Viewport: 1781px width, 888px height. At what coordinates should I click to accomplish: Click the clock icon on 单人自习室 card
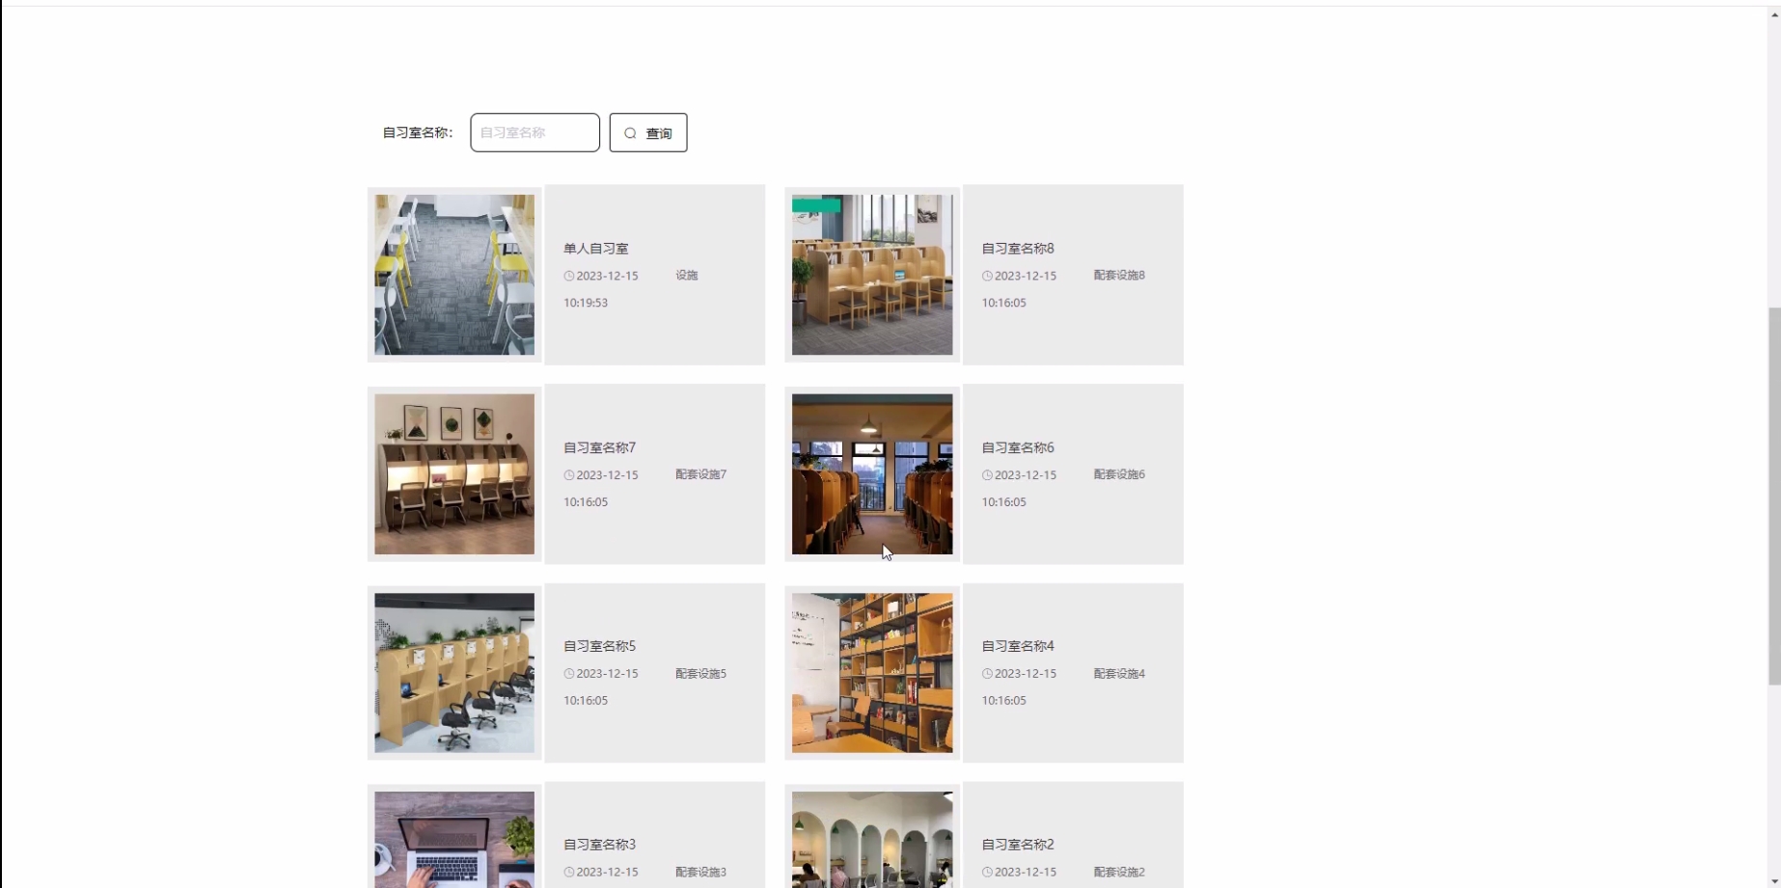click(568, 275)
